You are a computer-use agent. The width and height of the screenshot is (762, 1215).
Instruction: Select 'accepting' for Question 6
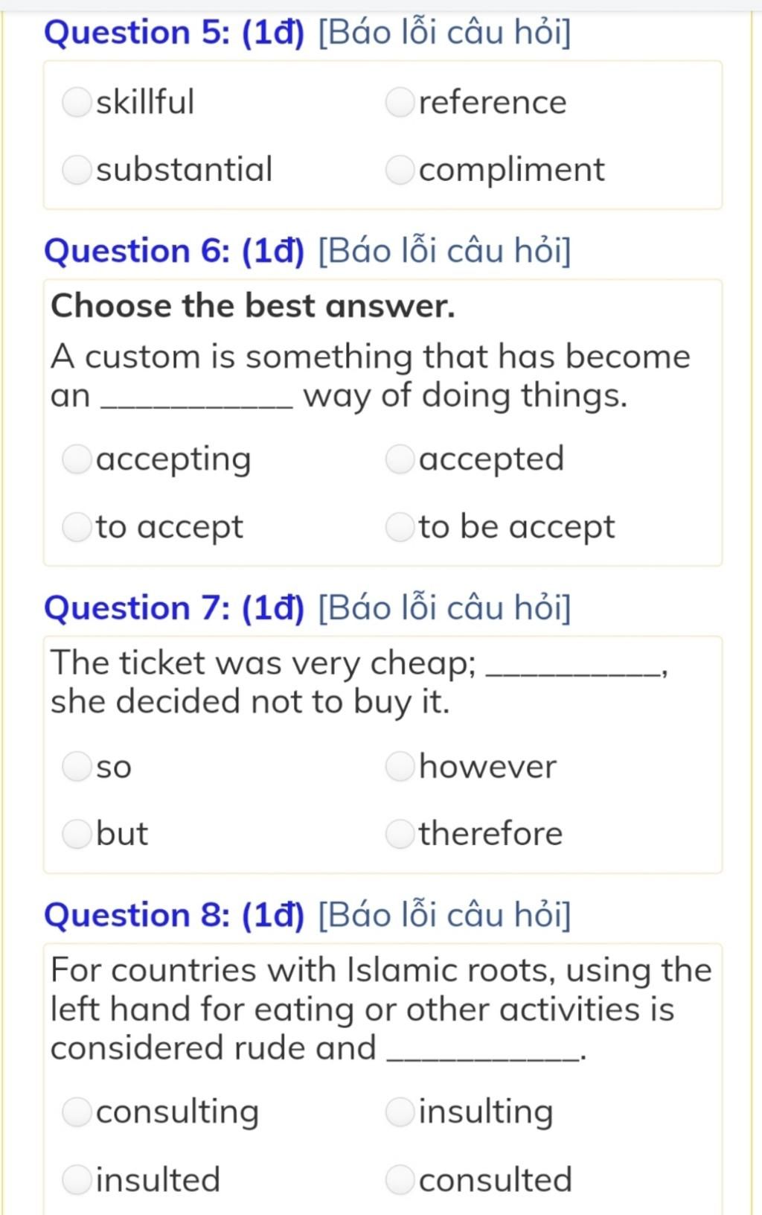77,459
